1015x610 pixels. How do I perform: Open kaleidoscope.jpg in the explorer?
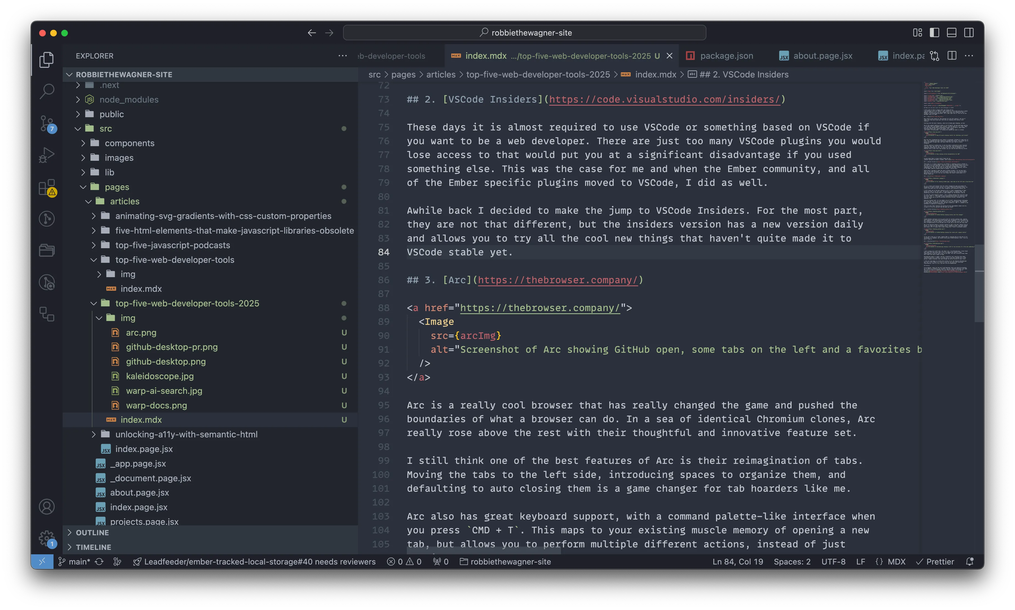tap(210, 376)
